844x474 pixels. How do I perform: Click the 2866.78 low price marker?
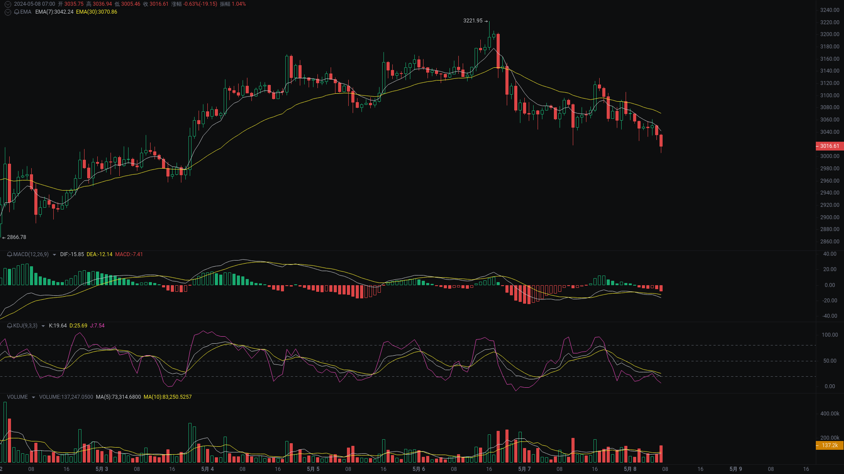pos(15,237)
